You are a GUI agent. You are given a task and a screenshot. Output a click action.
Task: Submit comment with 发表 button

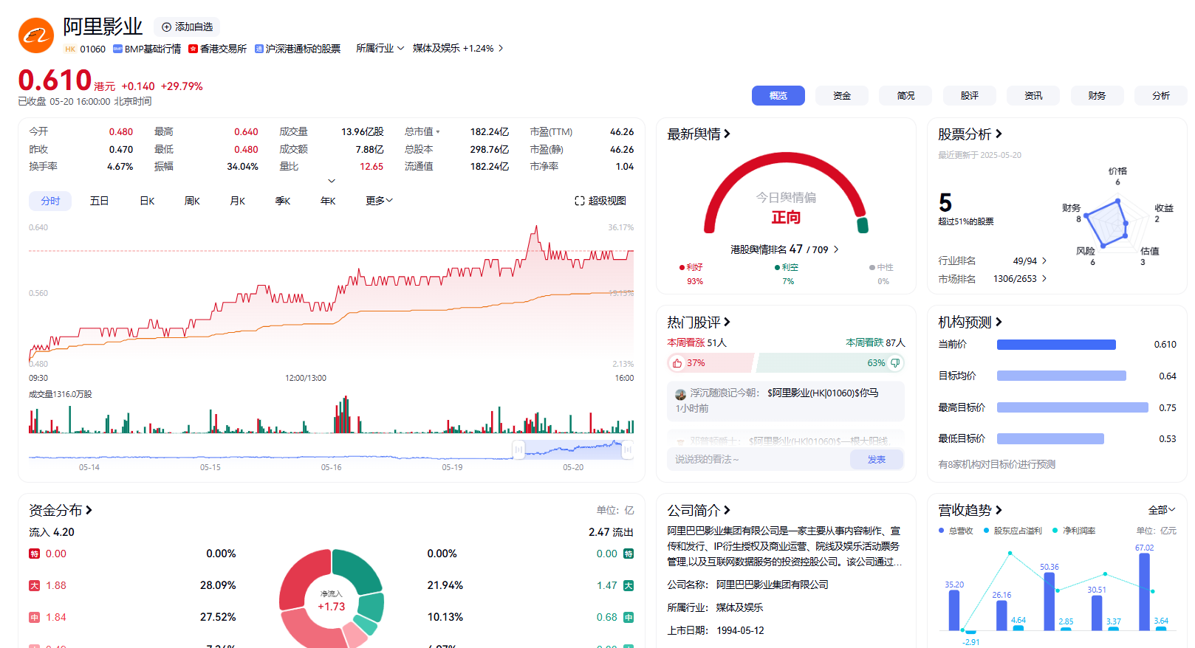click(877, 459)
